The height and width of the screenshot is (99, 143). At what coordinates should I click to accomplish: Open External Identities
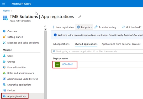tap(17, 67)
